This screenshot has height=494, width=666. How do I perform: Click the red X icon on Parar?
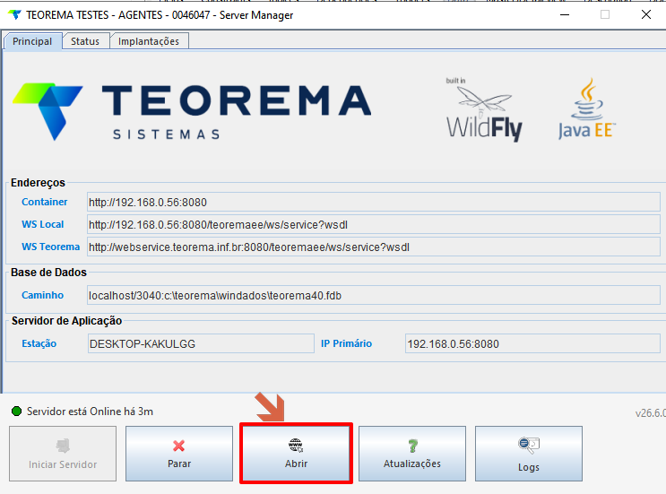pyautogui.click(x=178, y=446)
